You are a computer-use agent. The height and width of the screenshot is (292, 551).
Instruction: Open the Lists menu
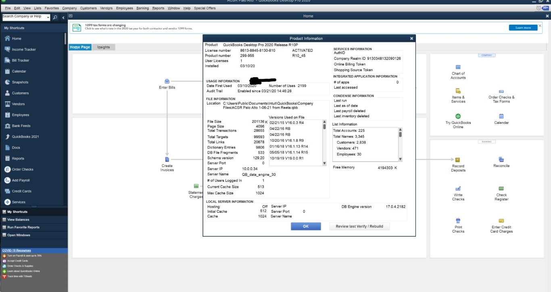[38, 8]
